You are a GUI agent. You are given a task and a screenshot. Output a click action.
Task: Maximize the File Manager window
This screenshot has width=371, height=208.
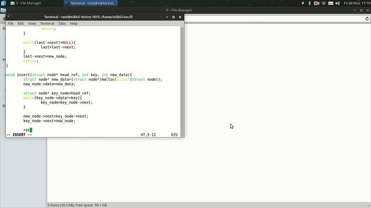[x=361, y=10]
